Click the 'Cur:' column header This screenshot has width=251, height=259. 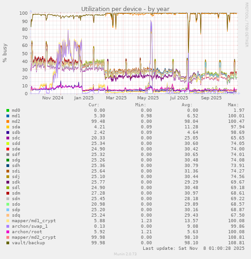pyautogui.click(x=94, y=105)
